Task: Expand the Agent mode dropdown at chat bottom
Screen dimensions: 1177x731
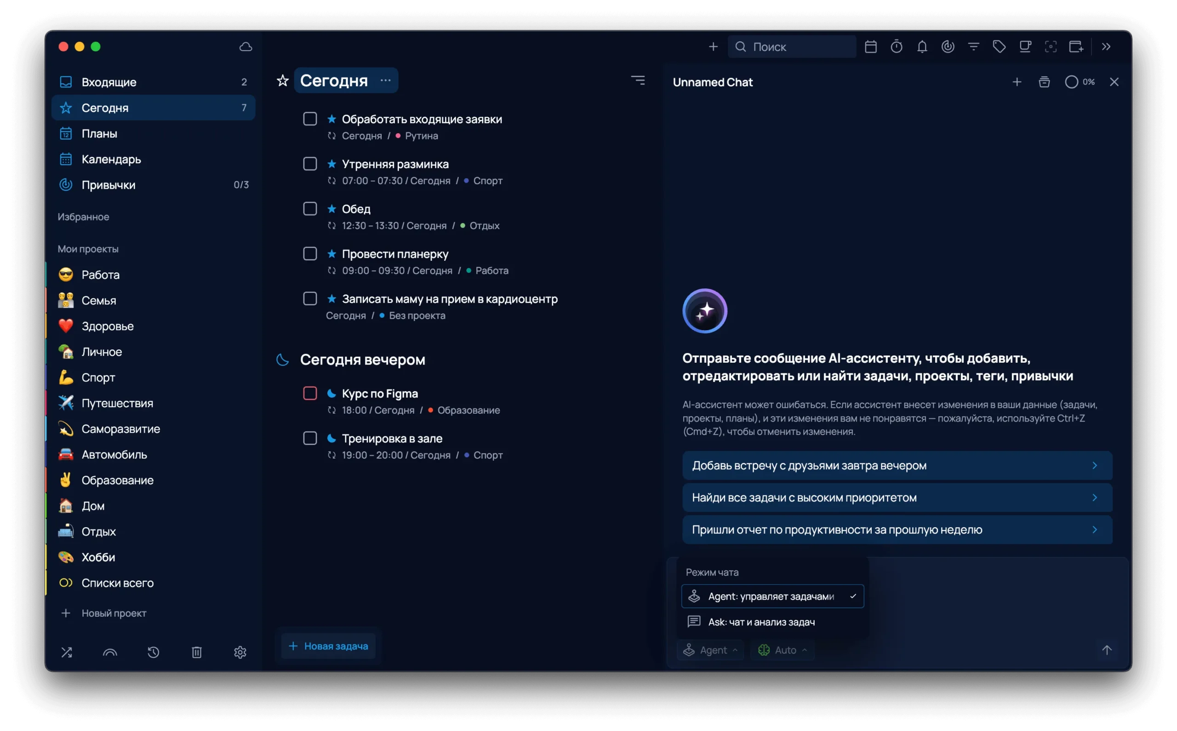Action: tap(710, 650)
